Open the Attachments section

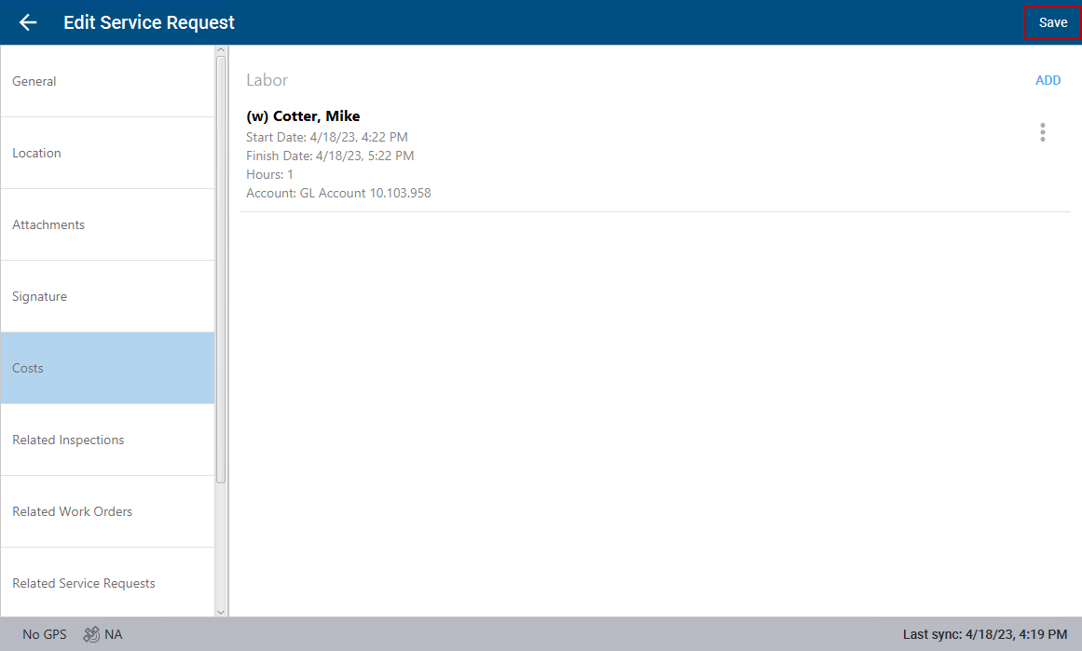click(x=107, y=224)
